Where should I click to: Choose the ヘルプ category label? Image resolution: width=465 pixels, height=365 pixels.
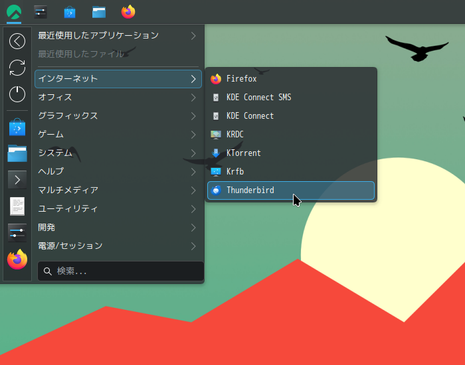coord(50,171)
